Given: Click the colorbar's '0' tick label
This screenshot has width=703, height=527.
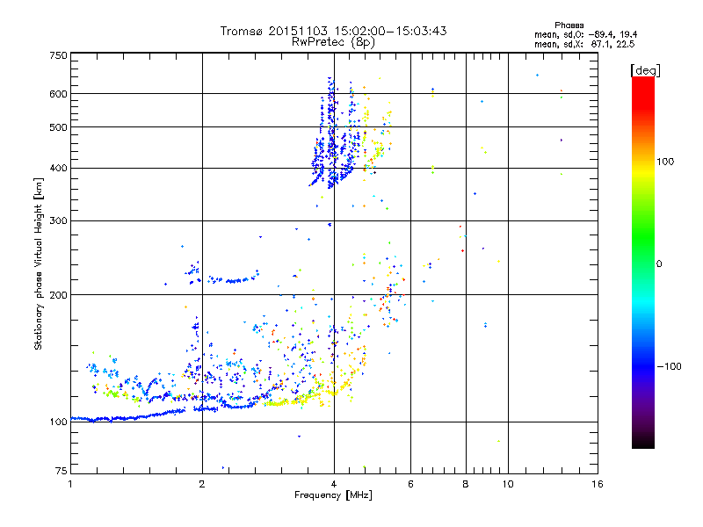Looking at the screenshot, I should tap(659, 263).
